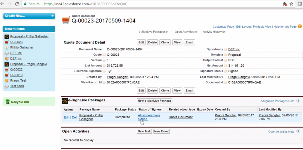Image resolution: width=303 pixels, height=150 pixels.
Task: Click info bubble next to Opportunity label
Action: tap(225, 50)
